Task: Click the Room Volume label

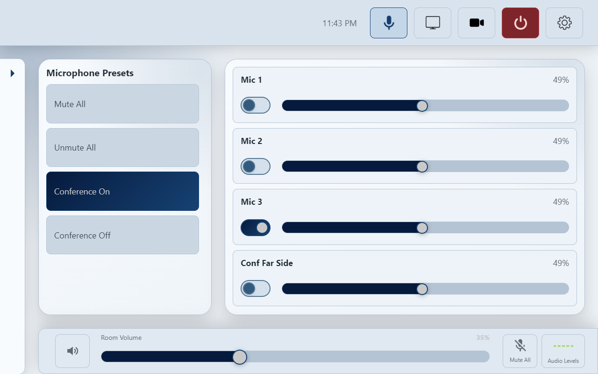Action: 121,338
